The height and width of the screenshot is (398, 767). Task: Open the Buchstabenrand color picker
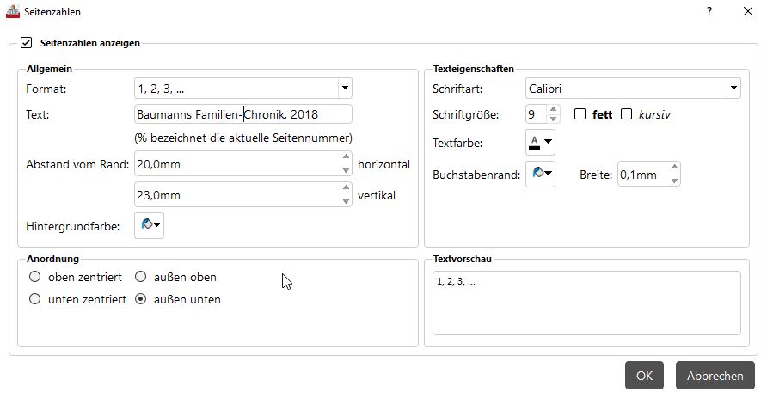[x=540, y=175]
